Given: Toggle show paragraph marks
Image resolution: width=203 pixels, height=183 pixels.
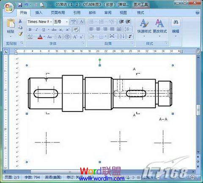Looking at the screenshot, I should click(x=130, y=36).
